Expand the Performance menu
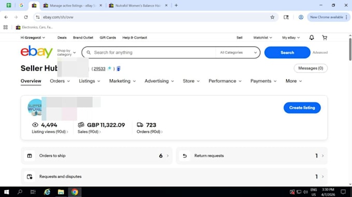352x197 pixels. [x=225, y=81]
